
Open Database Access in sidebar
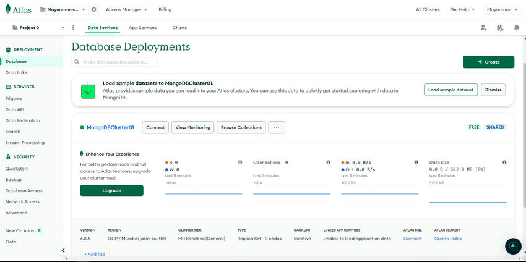[24, 191]
